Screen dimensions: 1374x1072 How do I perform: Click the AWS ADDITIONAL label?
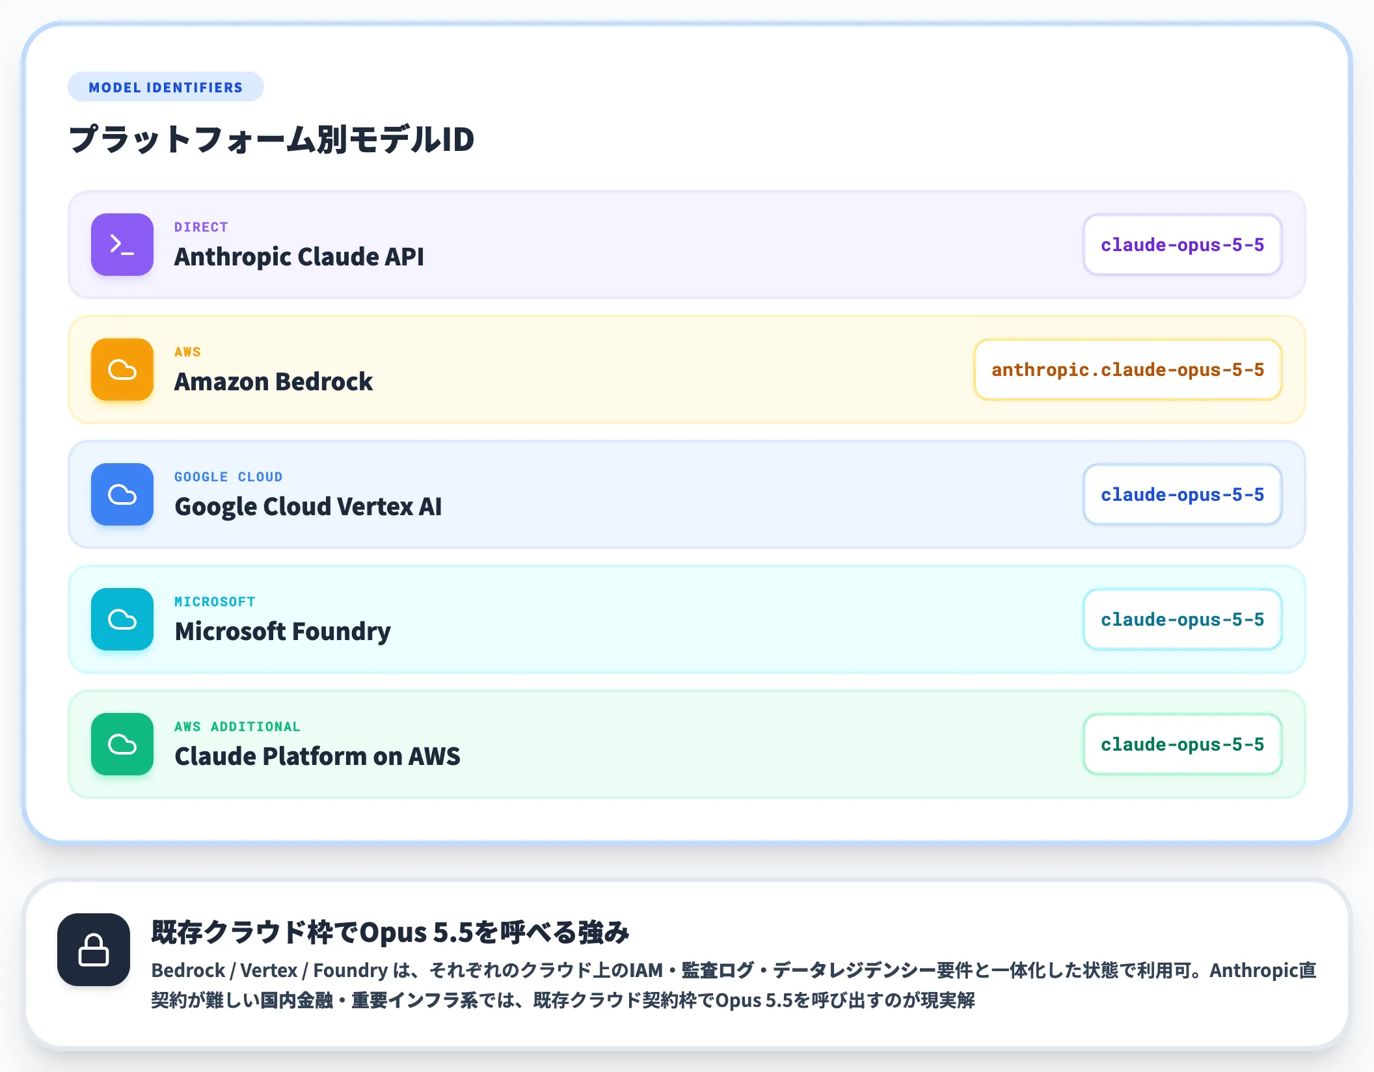tap(237, 727)
